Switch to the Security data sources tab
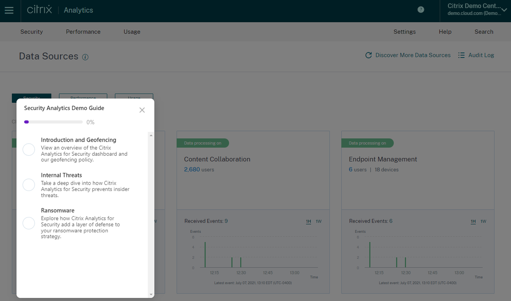This screenshot has height=301, width=511. tap(32, 98)
